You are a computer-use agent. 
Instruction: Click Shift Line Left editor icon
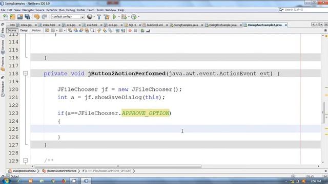click(117, 31)
